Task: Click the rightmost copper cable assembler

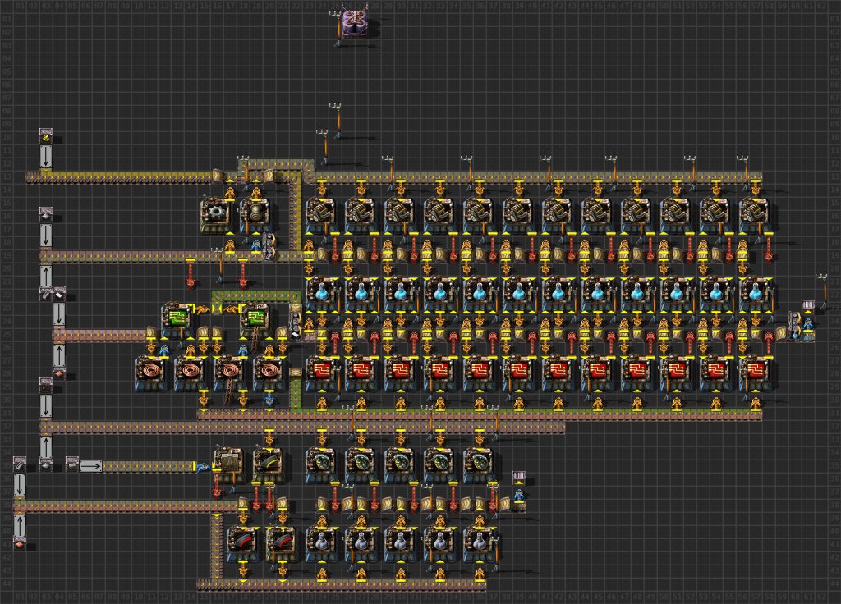Action: 269,372
